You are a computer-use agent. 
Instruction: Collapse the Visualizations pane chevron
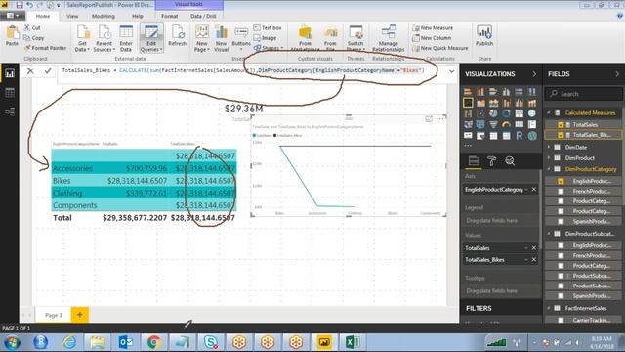[534, 74]
